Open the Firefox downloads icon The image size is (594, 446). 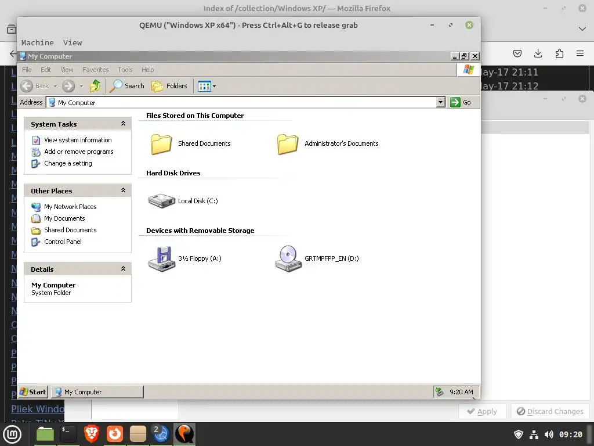pyautogui.click(x=538, y=53)
